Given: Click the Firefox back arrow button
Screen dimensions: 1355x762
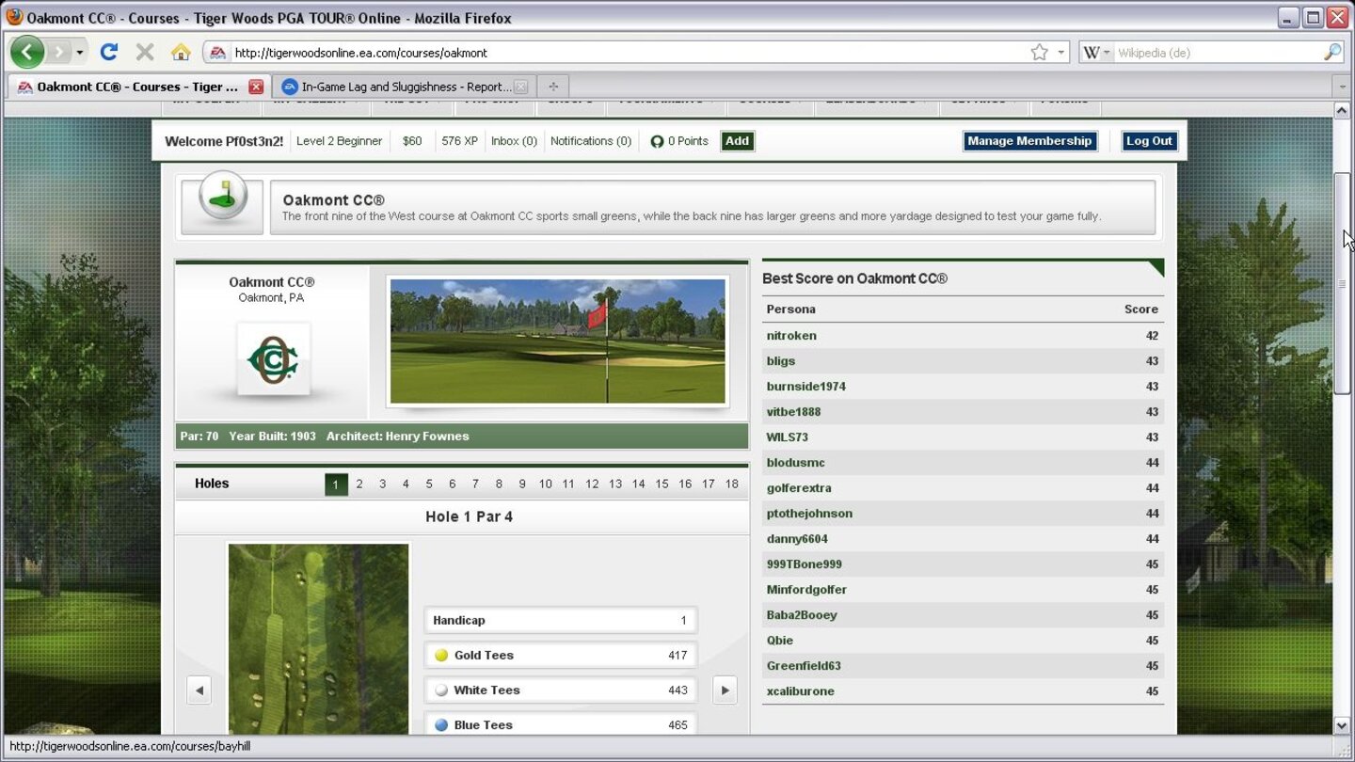Looking at the screenshot, I should 27,52.
